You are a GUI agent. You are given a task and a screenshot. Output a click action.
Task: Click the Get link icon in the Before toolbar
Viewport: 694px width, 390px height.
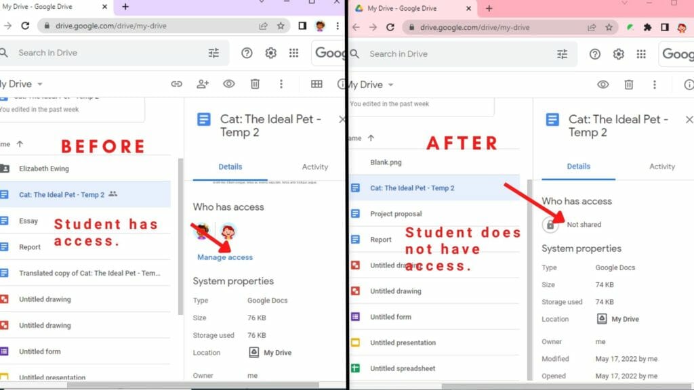[176, 84]
